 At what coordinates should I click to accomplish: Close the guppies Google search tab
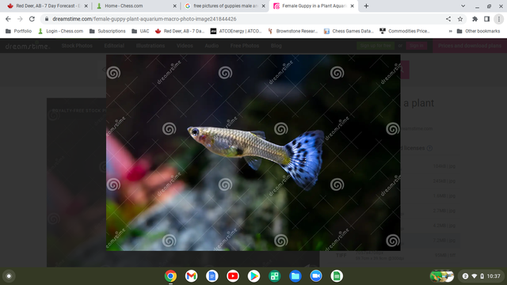[263, 6]
